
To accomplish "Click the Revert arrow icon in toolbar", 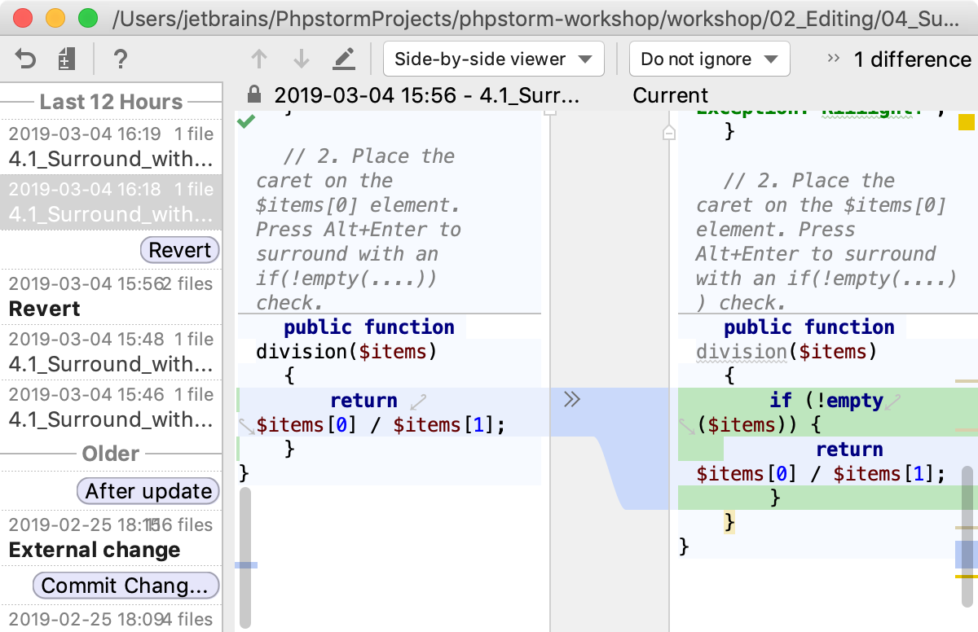I will pos(26,59).
